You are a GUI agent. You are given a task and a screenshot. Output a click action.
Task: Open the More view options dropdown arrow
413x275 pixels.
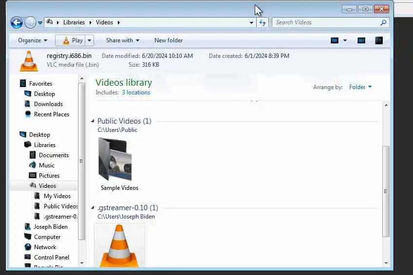[x=345, y=40]
